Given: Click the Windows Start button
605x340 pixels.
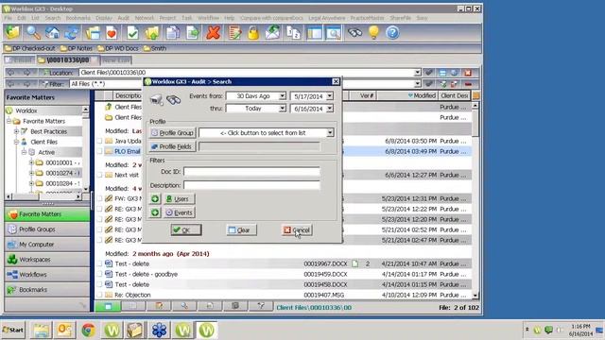Looking at the screenshot, I should pos(13,330).
